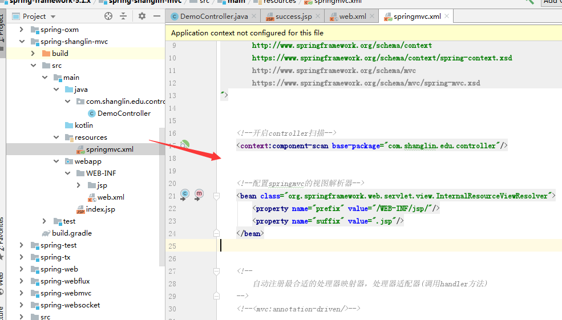Image resolution: width=562 pixels, height=320 pixels.
Task: Click the suffix property value .jsp
Action: pos(383,221)
